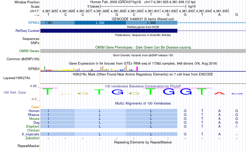Click the GENCODE V49lift37 track title

point(143,19)
